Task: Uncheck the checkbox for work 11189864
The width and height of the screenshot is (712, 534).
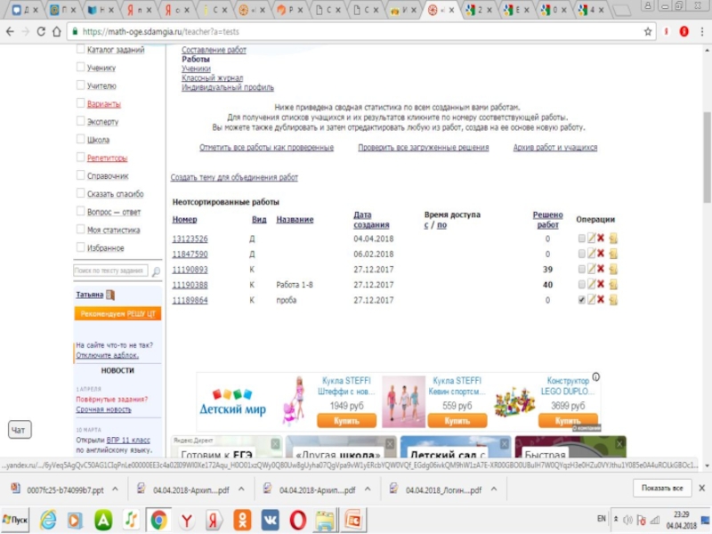Action: pyautogui.click(x=581, y=300)
